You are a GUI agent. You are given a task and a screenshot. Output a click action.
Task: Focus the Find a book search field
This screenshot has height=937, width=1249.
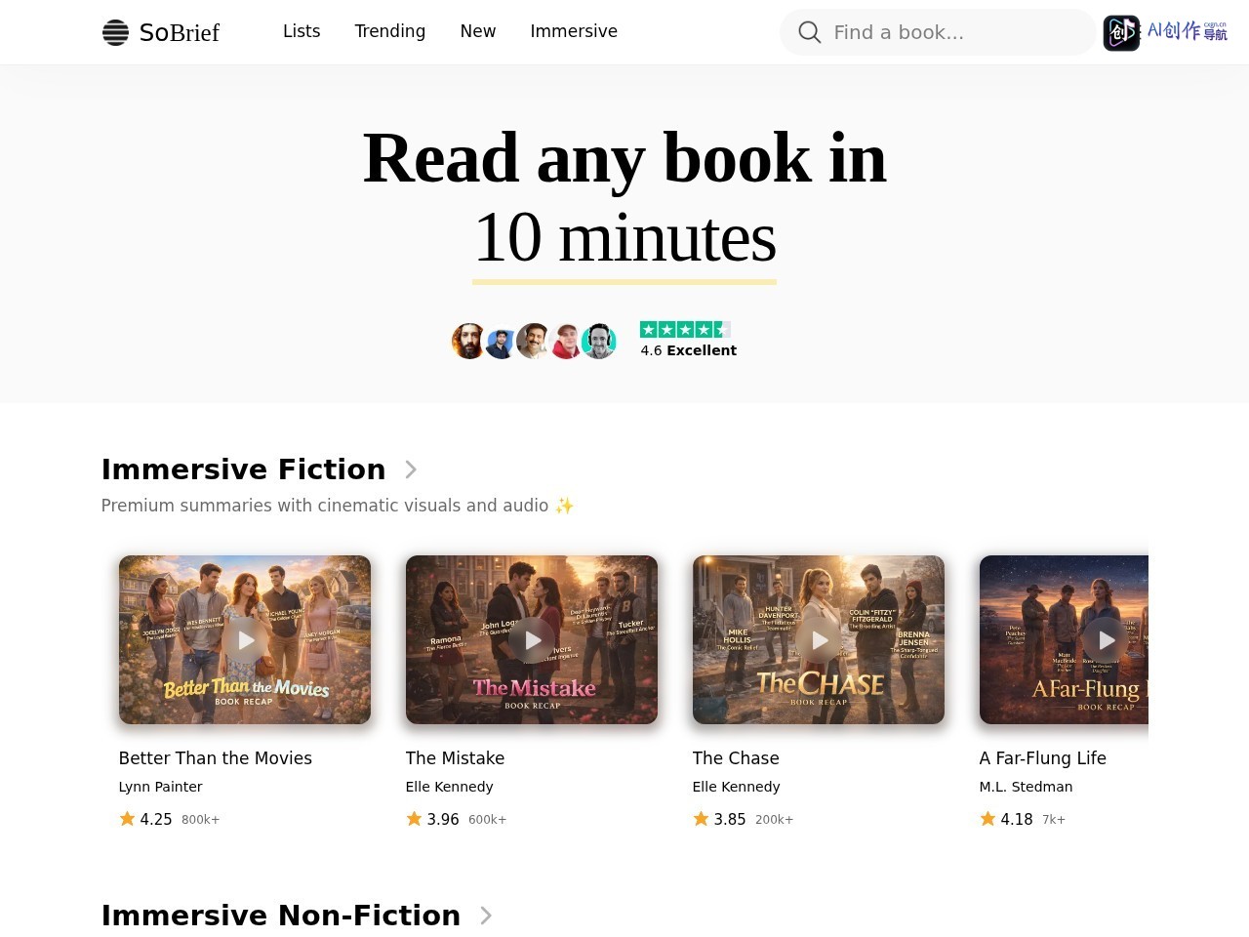point(939,32)
